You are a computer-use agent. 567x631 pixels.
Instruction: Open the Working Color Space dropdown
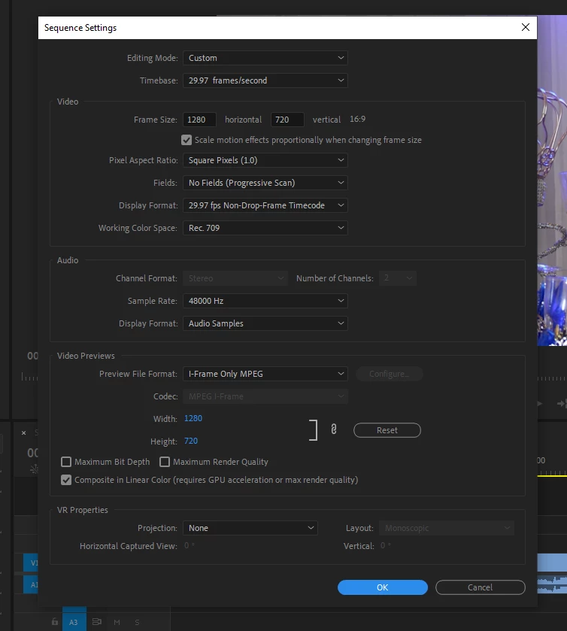[265, 228]
